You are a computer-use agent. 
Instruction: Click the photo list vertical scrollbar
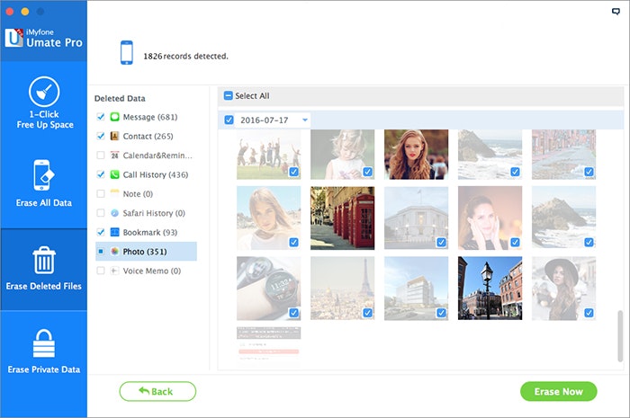620,336
